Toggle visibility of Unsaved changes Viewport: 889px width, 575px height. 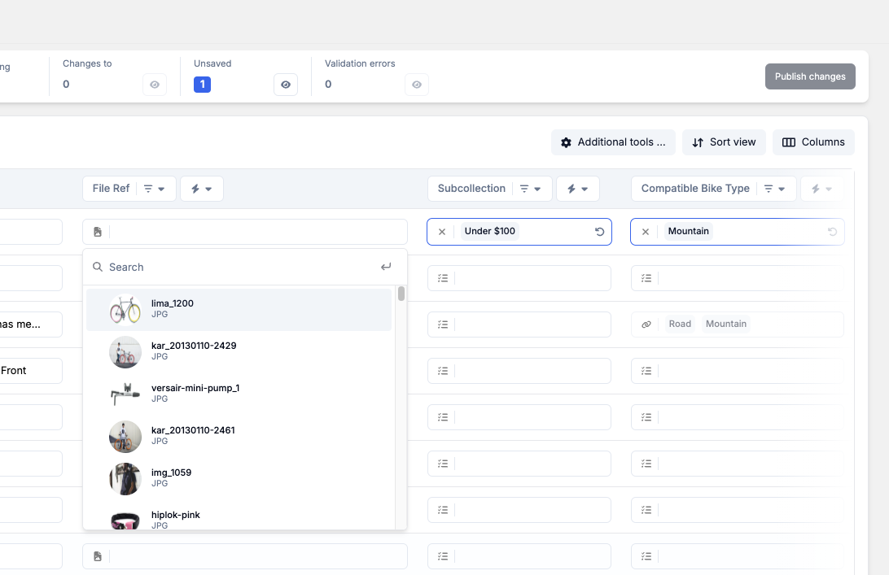285,85
